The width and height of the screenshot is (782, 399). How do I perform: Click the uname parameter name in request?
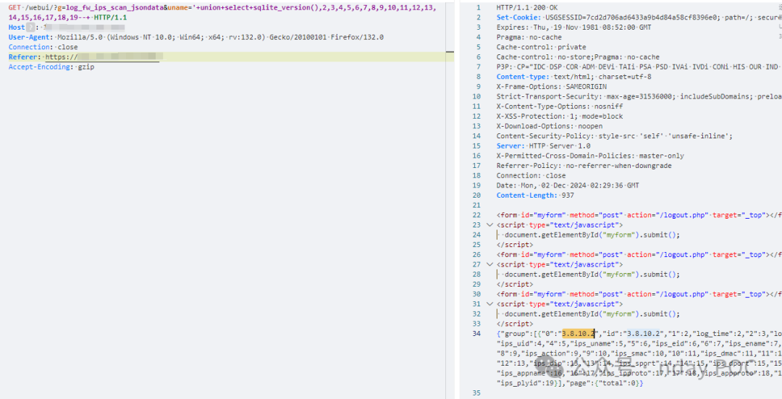click(177, 7)
